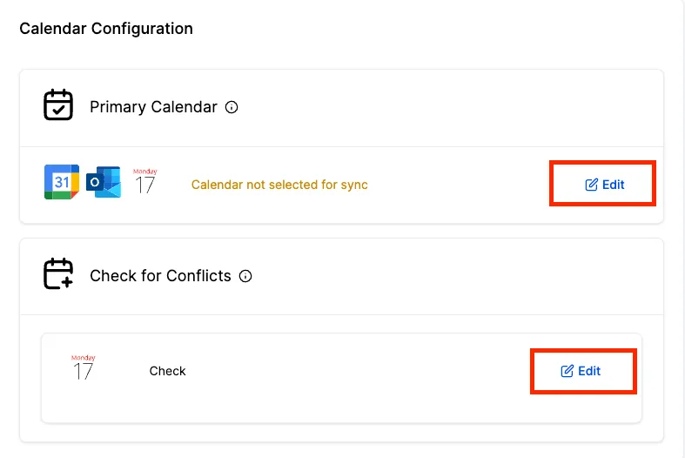Edit the Check for Conflicts calendar
This screenshot has width=685, height=458.
point(581,371)
